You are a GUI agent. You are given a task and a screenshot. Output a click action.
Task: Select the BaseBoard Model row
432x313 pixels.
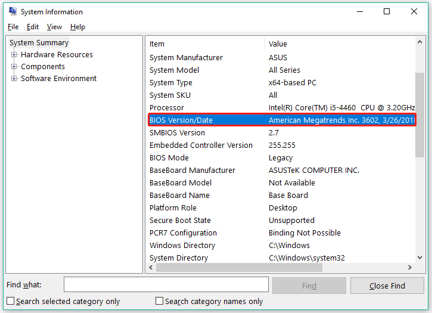point(281,182)
